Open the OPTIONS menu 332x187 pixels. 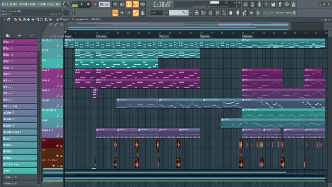pyautogui.click(x=41, y=4)
